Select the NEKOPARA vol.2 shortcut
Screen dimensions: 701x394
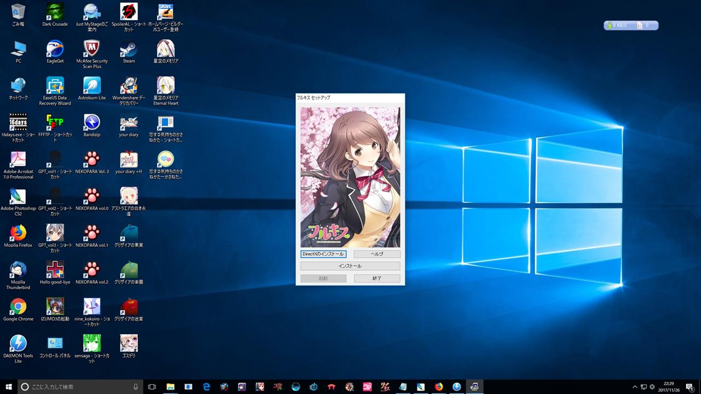pos(92,273)
